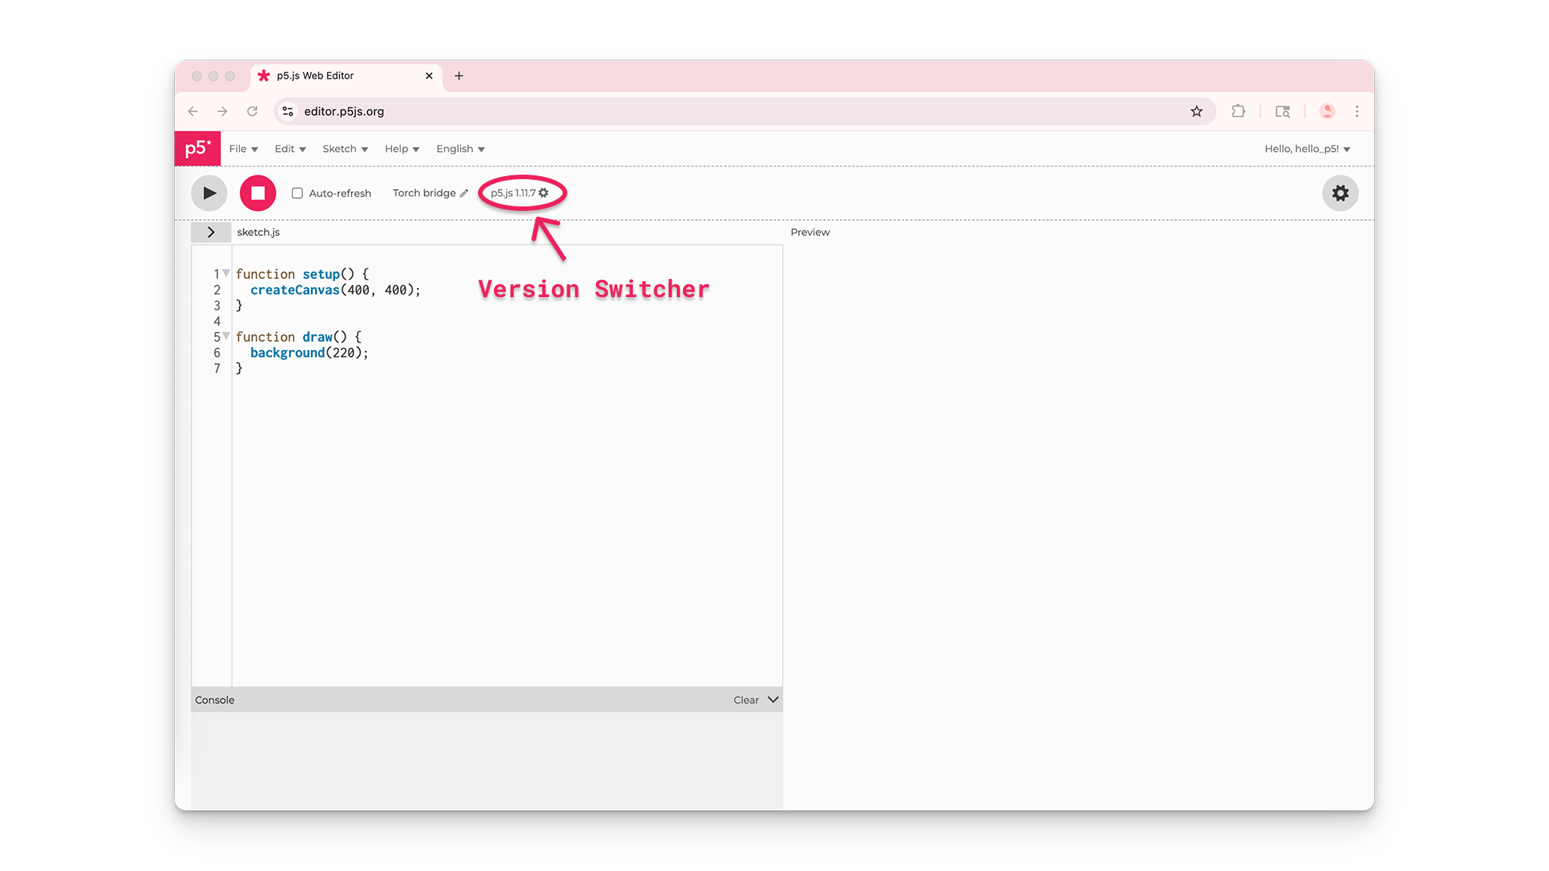Click the Play sketch button
The height and width of the screenshot is (871, 1549).
click(x=209, y=194)
